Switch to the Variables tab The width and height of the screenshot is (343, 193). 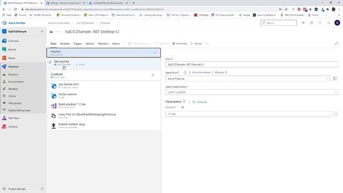click(65, 43)
